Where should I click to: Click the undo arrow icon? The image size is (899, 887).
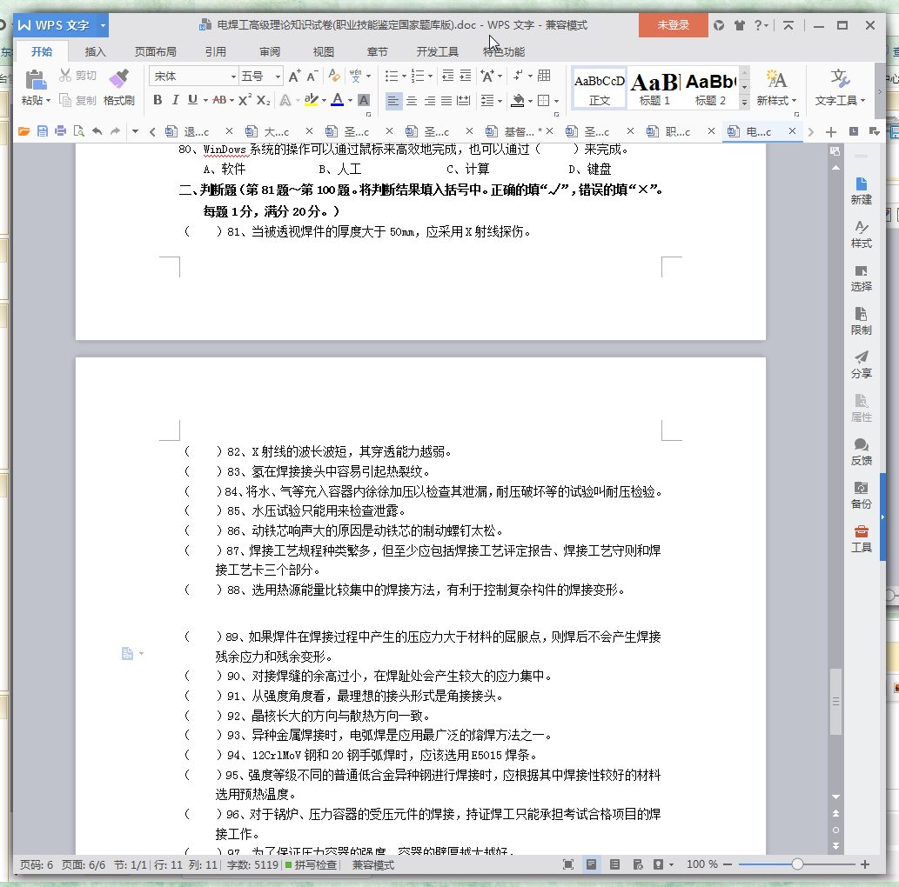point(97,131)
